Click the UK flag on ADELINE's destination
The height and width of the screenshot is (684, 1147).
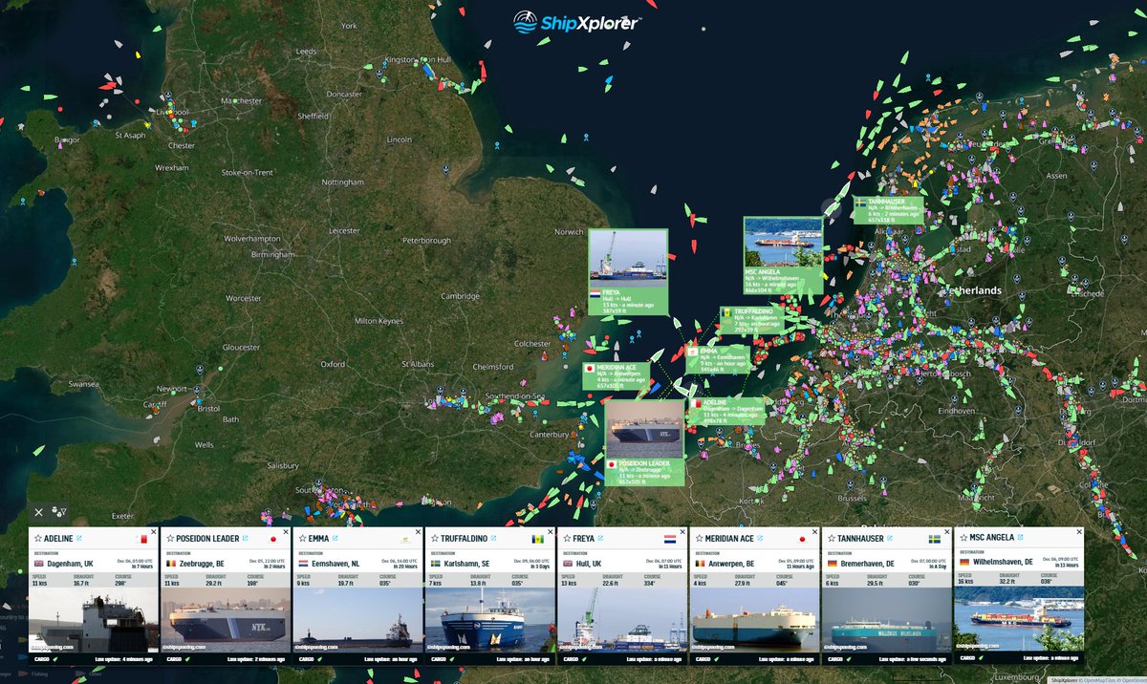(x=41, y=564)
